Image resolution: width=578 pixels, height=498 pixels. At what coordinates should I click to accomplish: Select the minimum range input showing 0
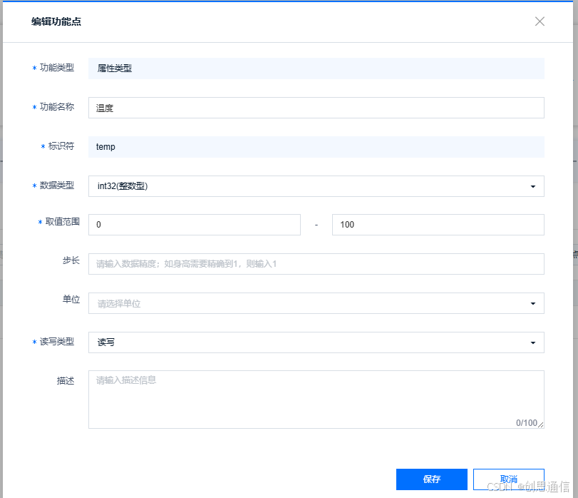point(194,224)
